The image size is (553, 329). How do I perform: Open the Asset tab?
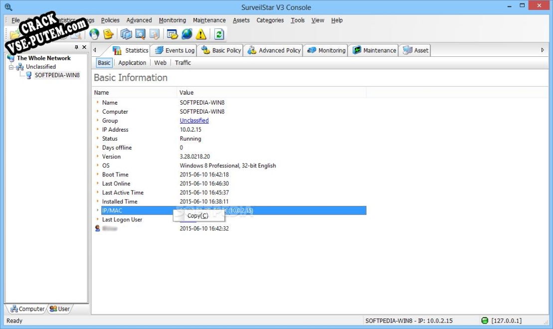coord(416,50)
